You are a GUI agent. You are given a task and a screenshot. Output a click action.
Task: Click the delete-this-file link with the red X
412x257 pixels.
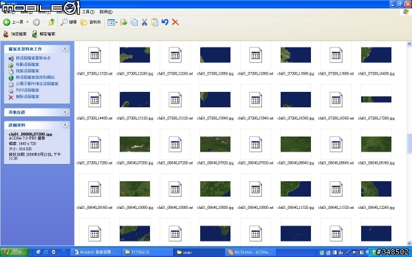[x=27, y=96]
